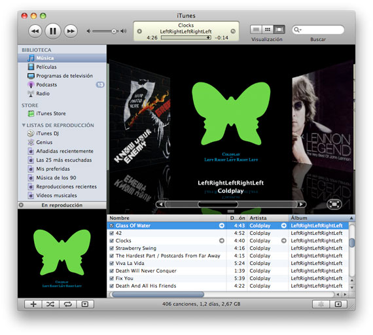Hide the artwork viewer panel button
Screen dimensions: 373x335
[85, 304]
